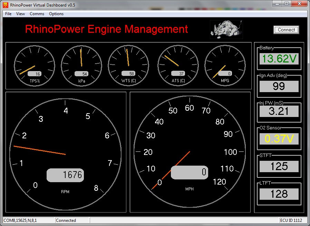Click the 60 mark on the speedometer
This screenshot has width=310, height=226.
point(190,108)
